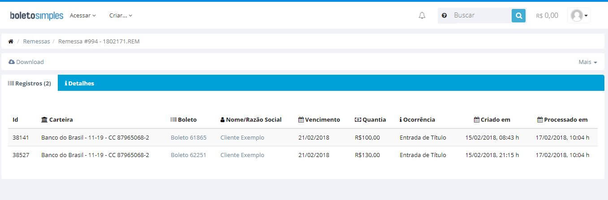Open the user account dropdown caret
This screenshot has height=200, width=608.
tap(586, 16)
